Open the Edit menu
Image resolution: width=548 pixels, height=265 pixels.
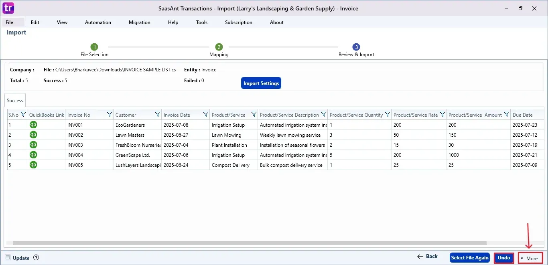(35, 22)
